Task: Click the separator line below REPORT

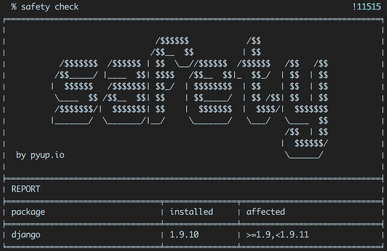Action: click(193, 200)
